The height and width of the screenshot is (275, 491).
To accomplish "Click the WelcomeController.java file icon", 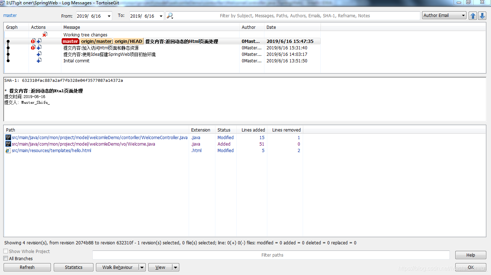I will point(8,137).
